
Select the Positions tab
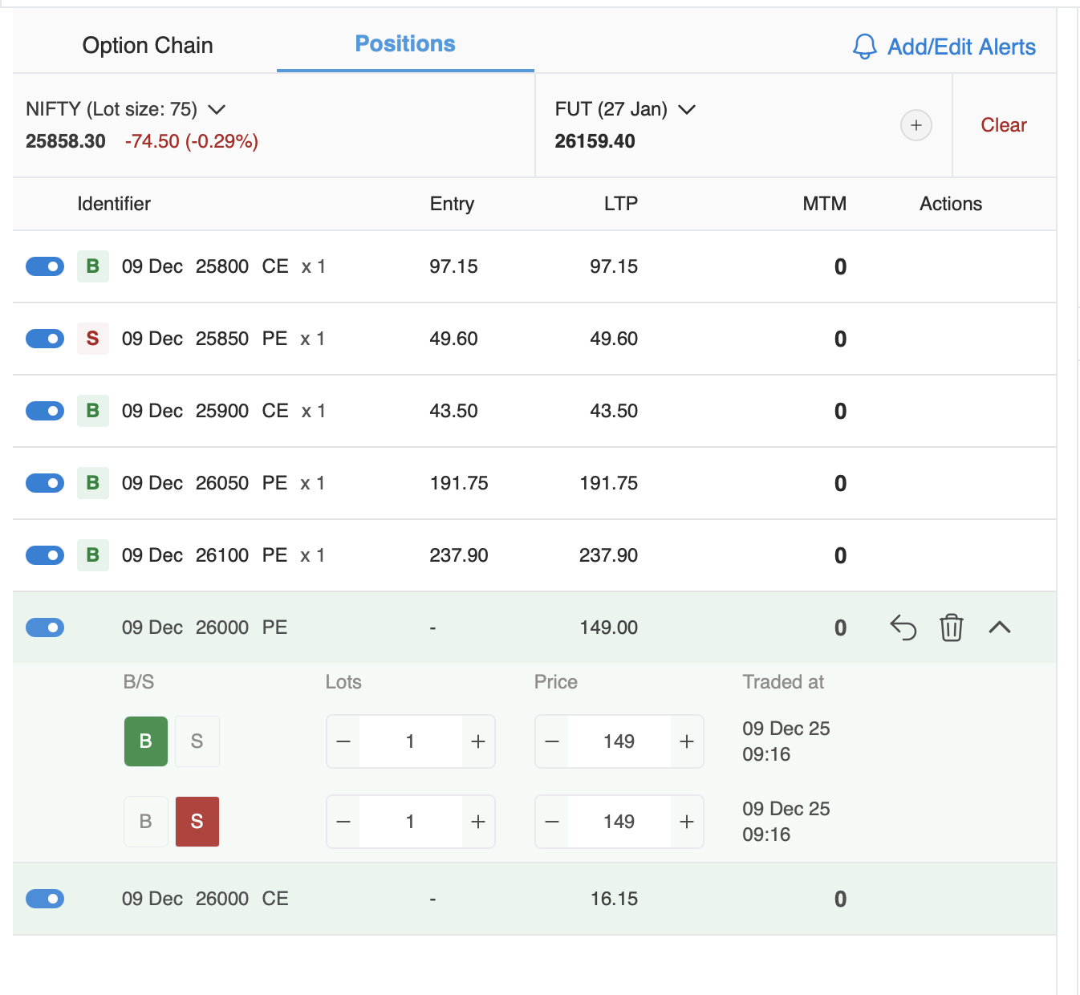tap(405, 44)
